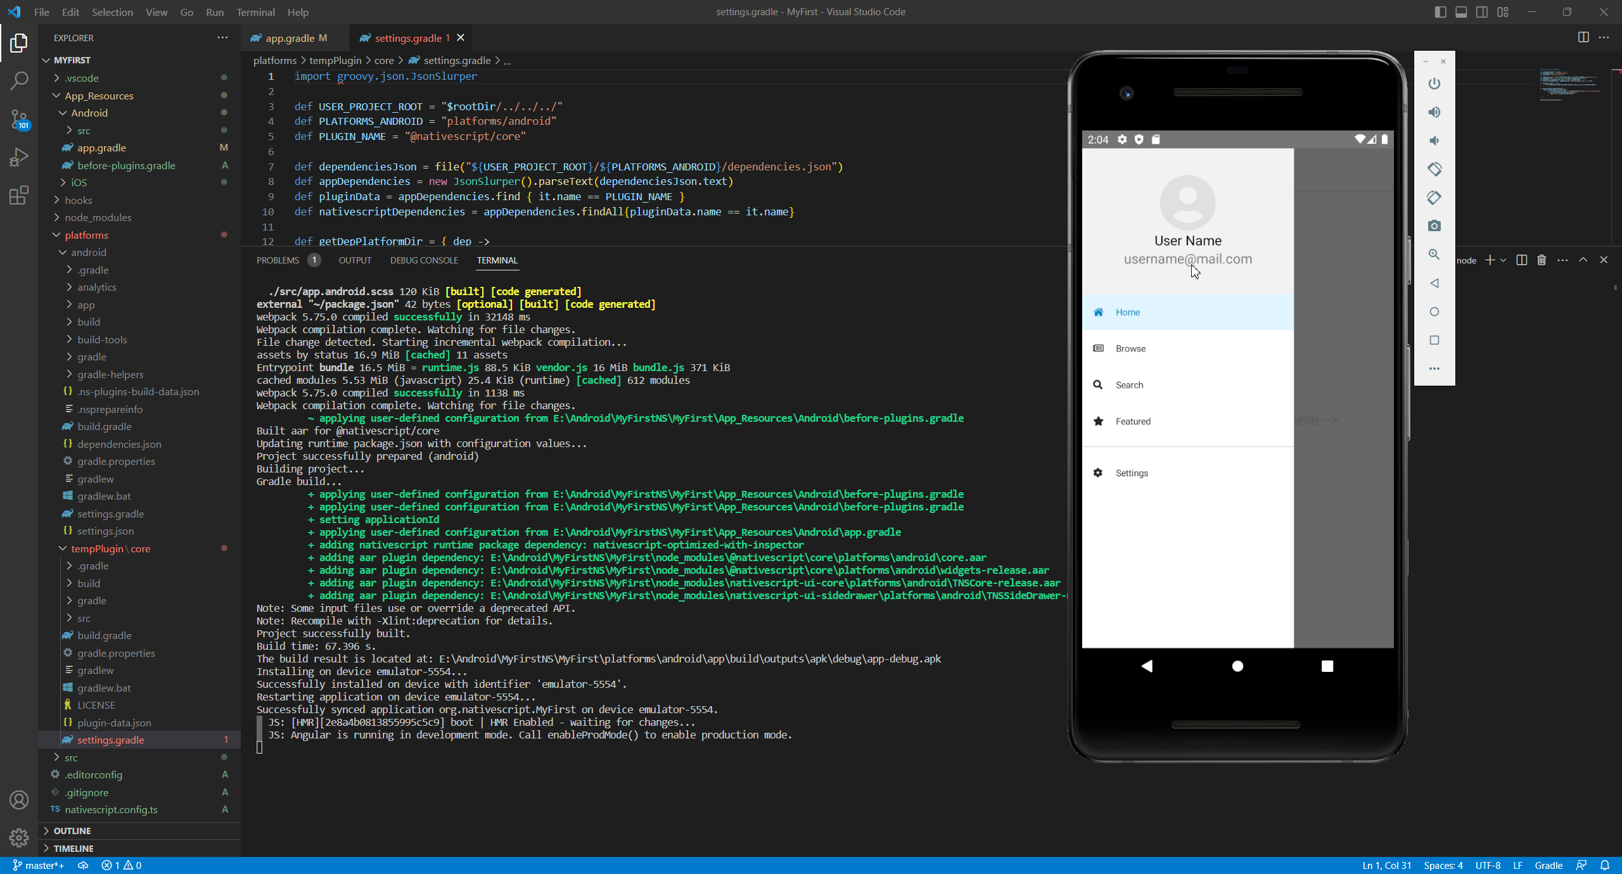The height and width of the screenshot is (874, 1622).
Task: Click the emulator rotate left icon
Action: pyautogui.click(x=1434, y=169)
